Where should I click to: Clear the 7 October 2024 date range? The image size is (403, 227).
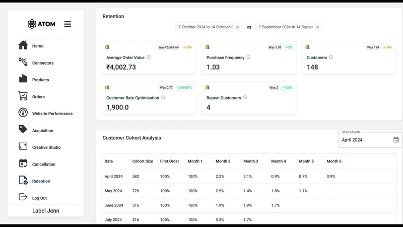(x=237, y=27)
